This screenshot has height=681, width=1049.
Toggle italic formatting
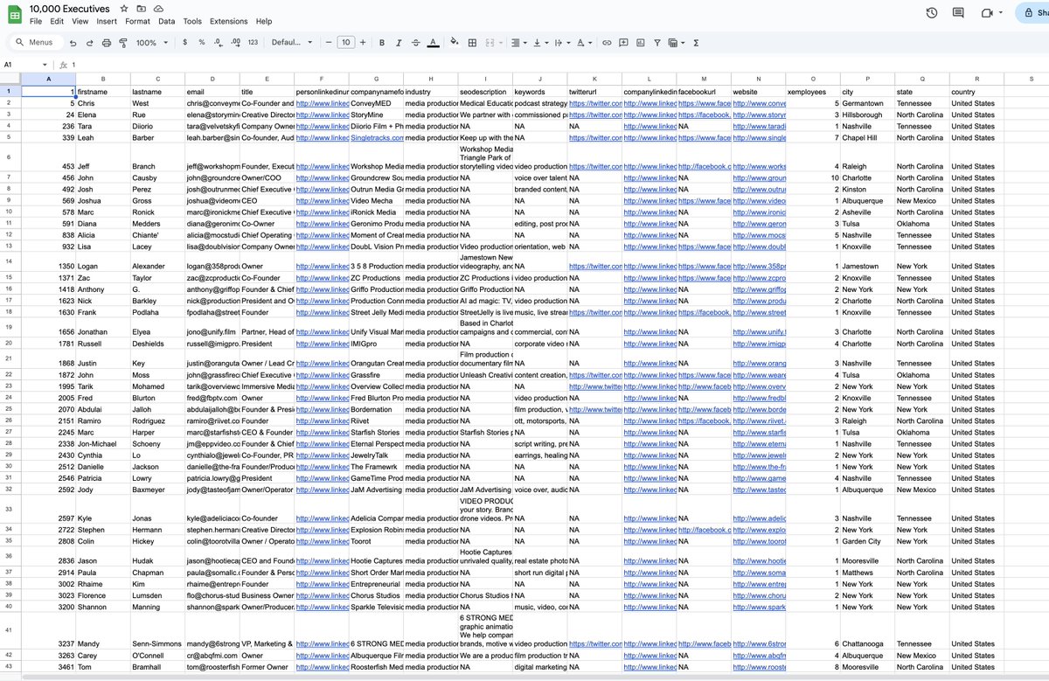(x=399, y=42)
